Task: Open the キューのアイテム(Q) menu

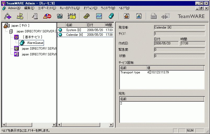Action: [x=70, y=8]
